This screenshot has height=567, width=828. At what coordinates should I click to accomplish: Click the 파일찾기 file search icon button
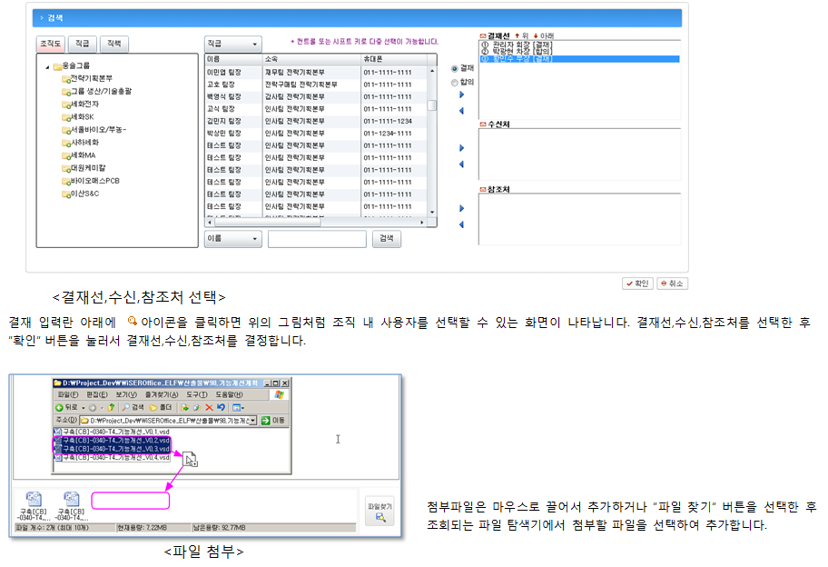(379, 511)
